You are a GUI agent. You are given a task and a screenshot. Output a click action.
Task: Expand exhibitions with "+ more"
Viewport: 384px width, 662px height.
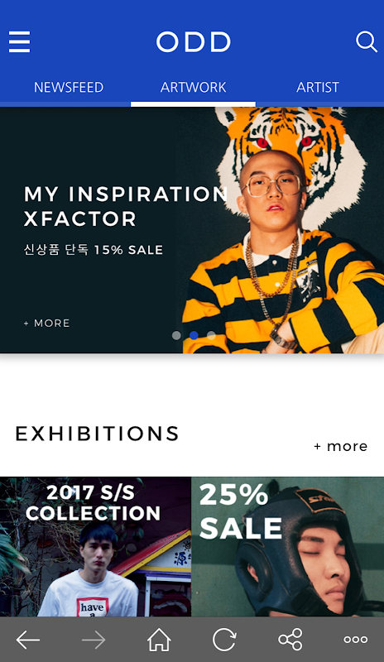pyautogui.click(x=340, y=446)
